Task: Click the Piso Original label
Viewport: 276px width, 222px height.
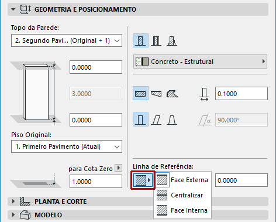Action: click(x=31, y=135)
